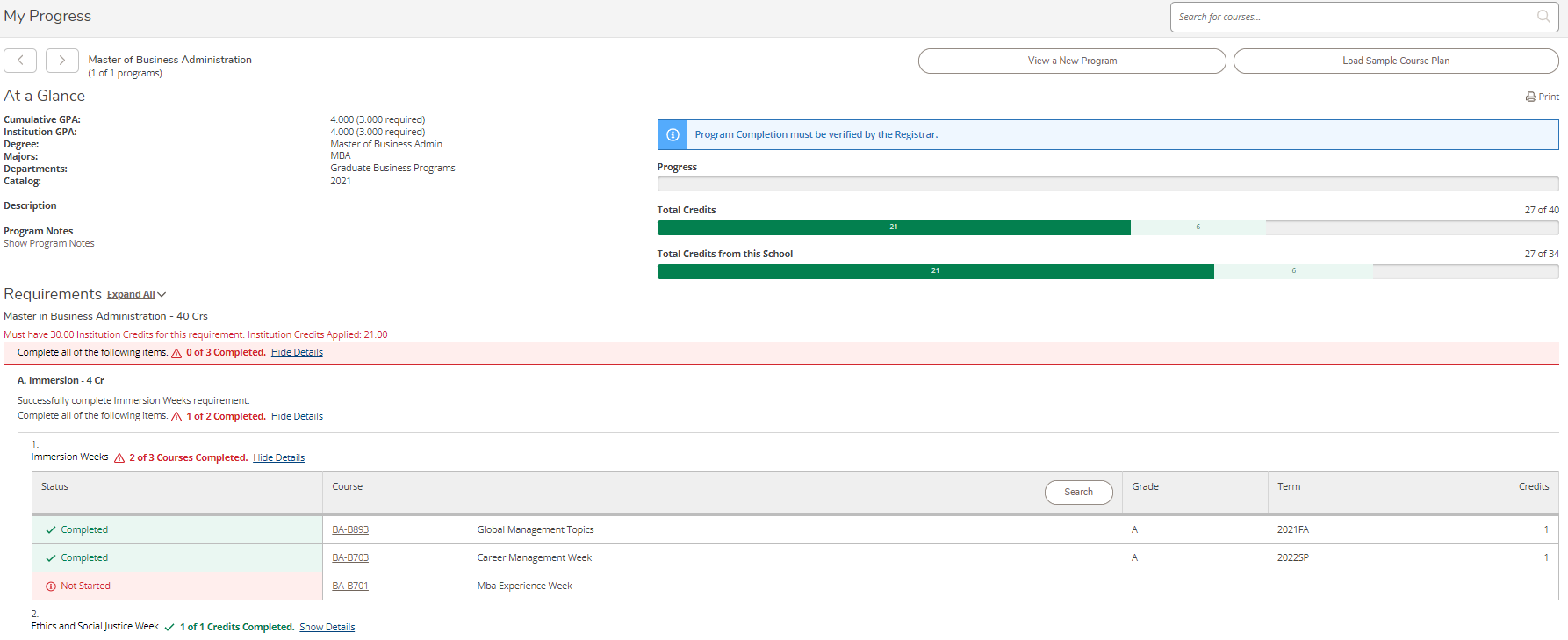The height and width of the screenshot is (640, 1568).
Task: Click the info icon in Registrar notice
Action: [673, 135]
